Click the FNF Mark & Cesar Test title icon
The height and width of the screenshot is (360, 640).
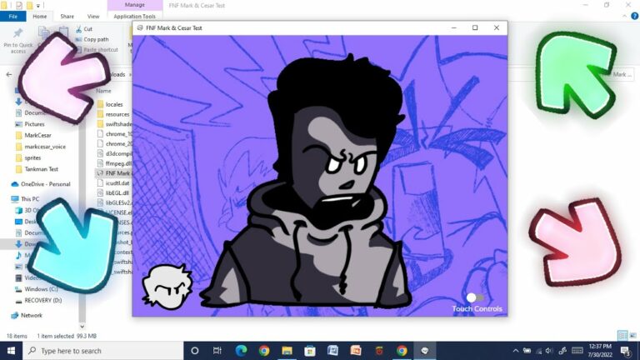coord(140,27)
